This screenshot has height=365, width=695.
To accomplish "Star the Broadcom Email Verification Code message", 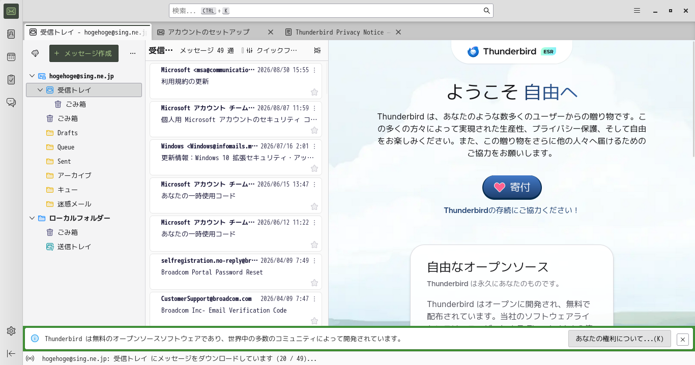I will [x=314, y=321].
